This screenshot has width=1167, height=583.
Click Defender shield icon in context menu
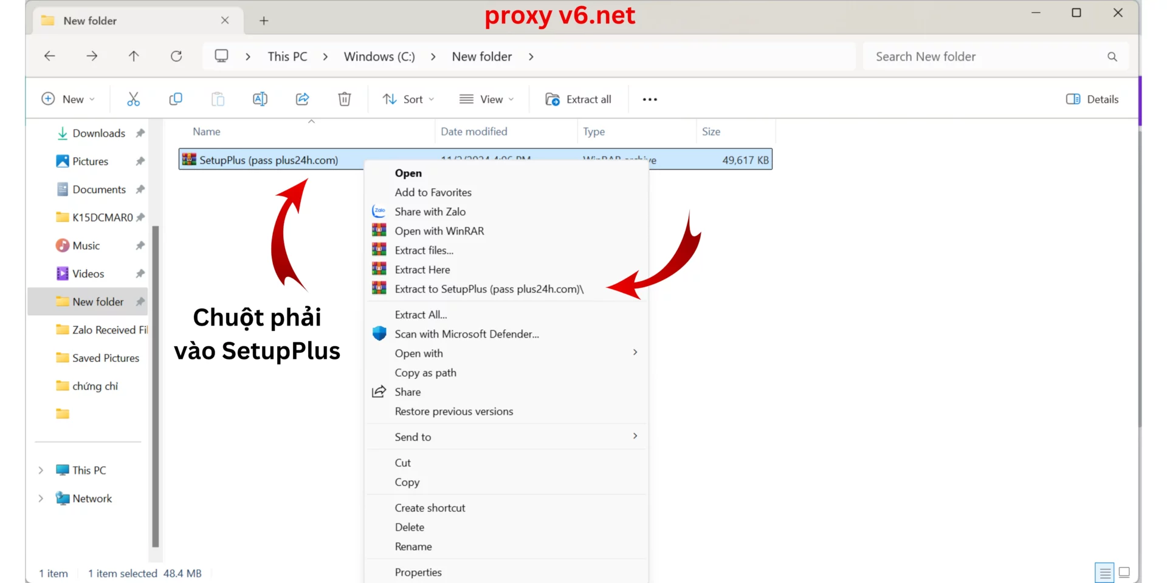click(379, 333)
